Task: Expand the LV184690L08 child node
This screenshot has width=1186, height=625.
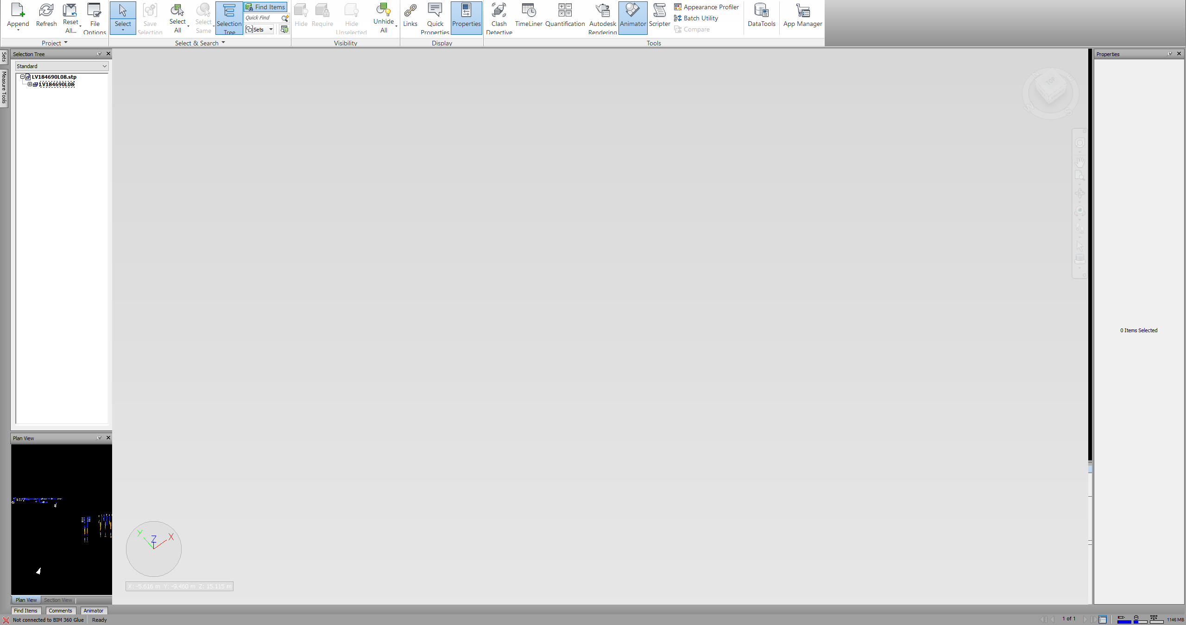Action: [x=30, y=84]
